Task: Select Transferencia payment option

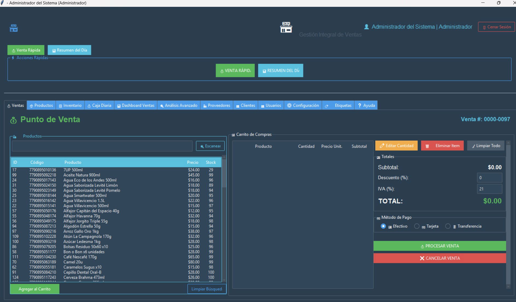Action: click(448, 226)
